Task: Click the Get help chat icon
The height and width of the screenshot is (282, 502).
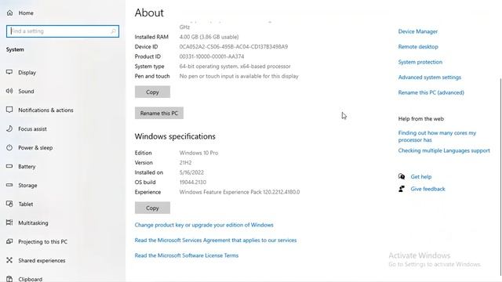Action: tap(402, 176)
